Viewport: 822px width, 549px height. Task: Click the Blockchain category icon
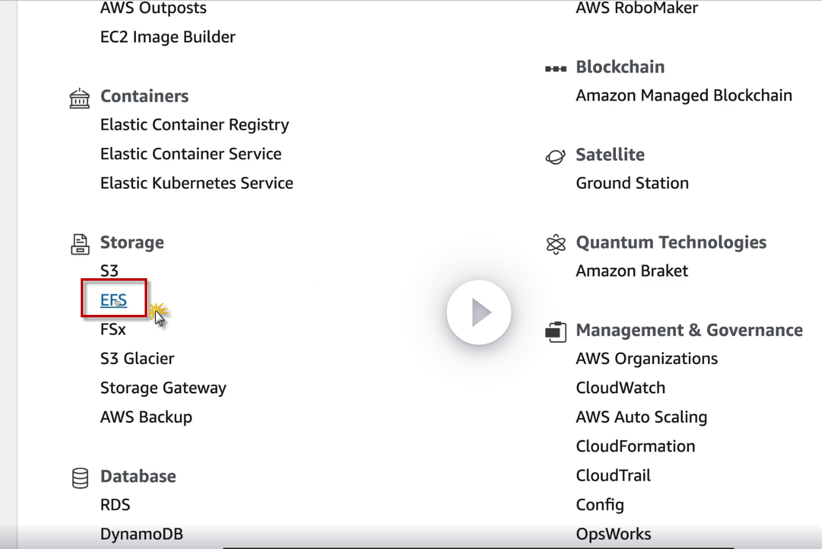tap(555, 68)
